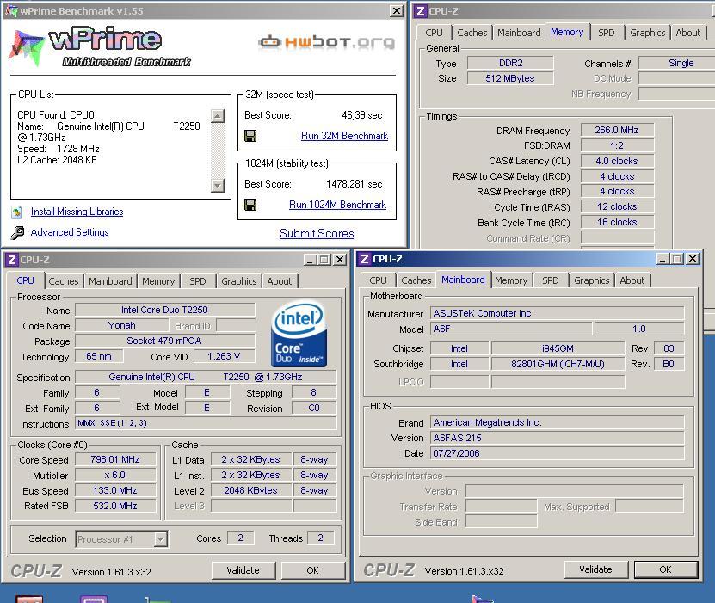This screenshot has height=603, width=715.
Task: Open the Advanced Settings link
Action: click(70, 232)
